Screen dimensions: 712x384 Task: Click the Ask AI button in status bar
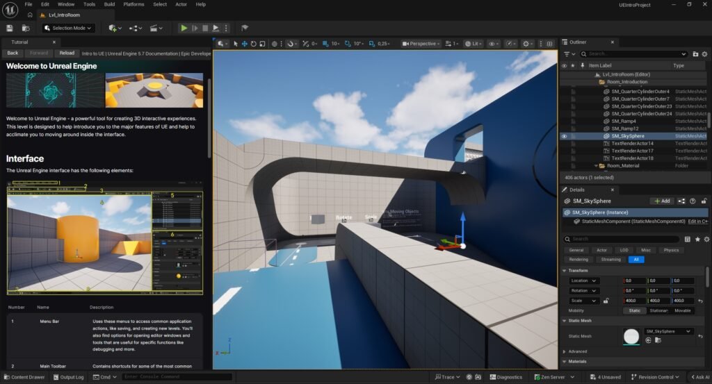click(699, 377)
